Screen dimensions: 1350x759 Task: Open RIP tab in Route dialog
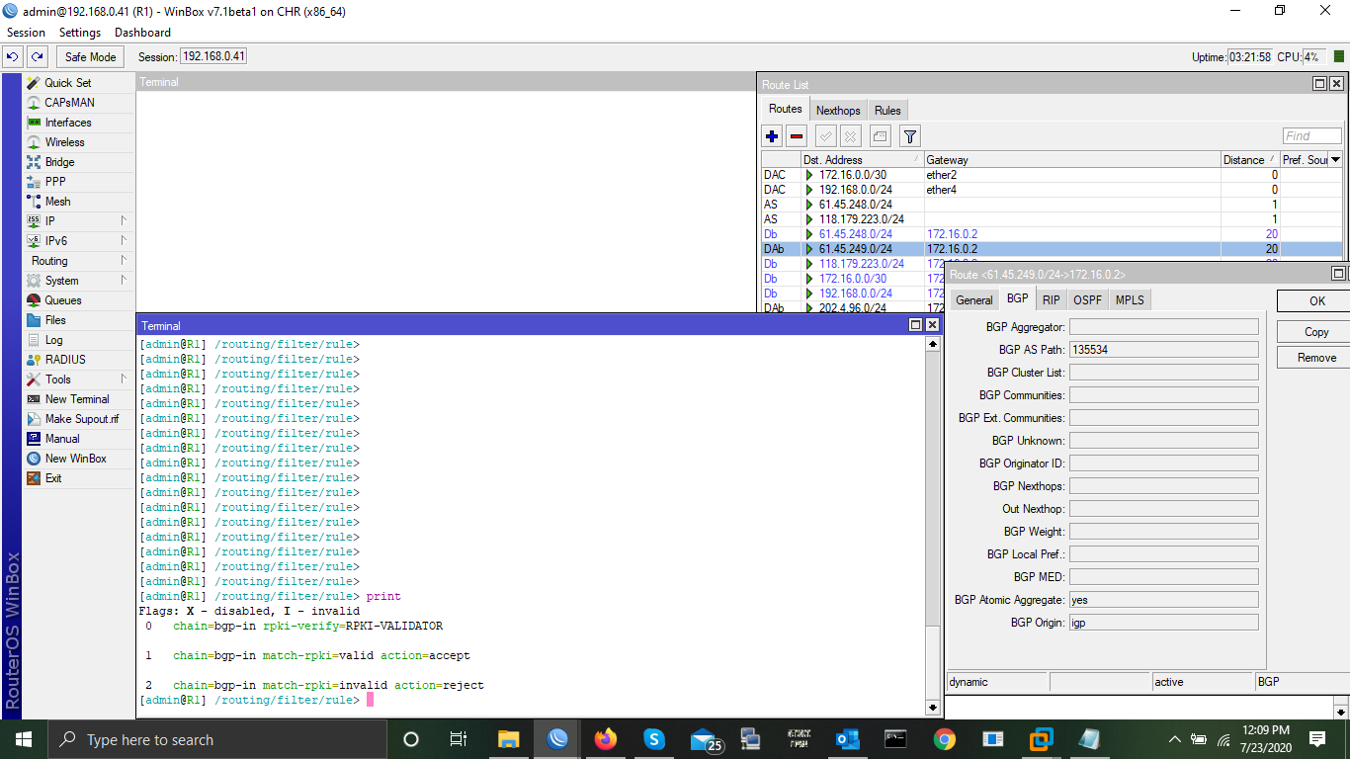pyautogui.click(x=1051, y=300)
